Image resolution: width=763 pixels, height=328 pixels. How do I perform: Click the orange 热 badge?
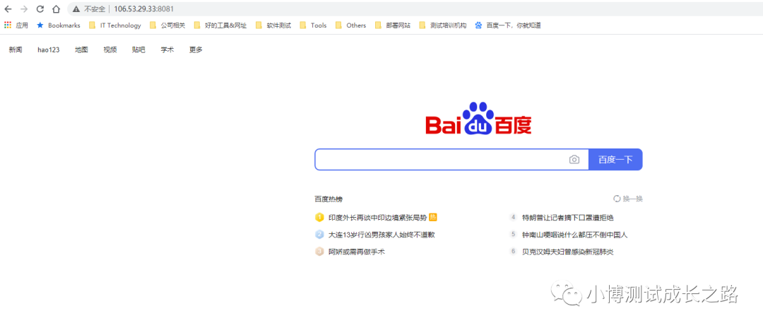coord(433,217)
